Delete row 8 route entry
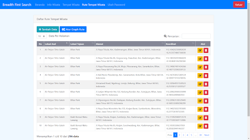250x140 pixels. point(206,109)
